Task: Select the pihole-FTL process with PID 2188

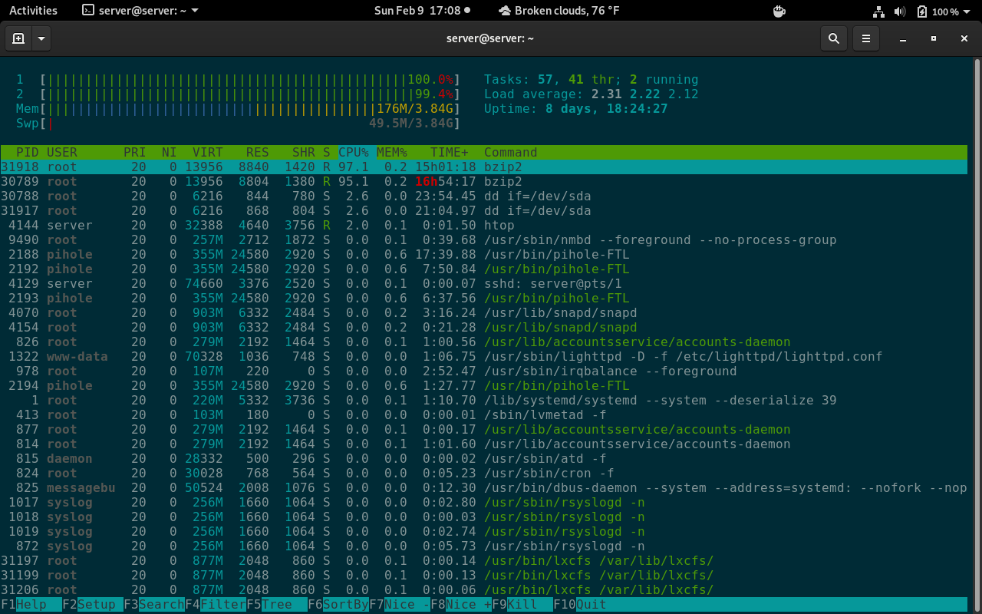Action: click(484, 254)
